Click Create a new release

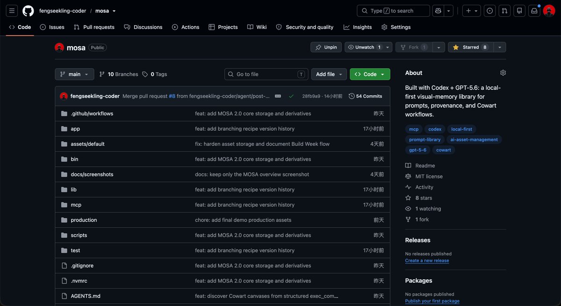[x=427, y=261]
